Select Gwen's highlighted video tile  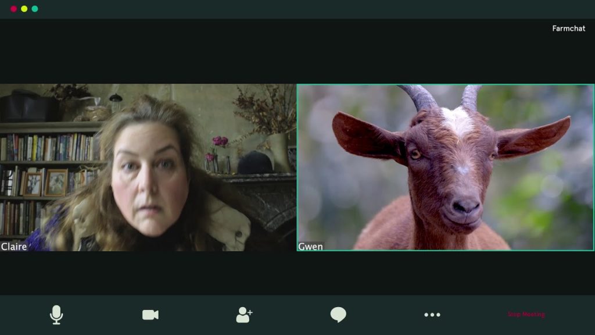click(446, 167)
